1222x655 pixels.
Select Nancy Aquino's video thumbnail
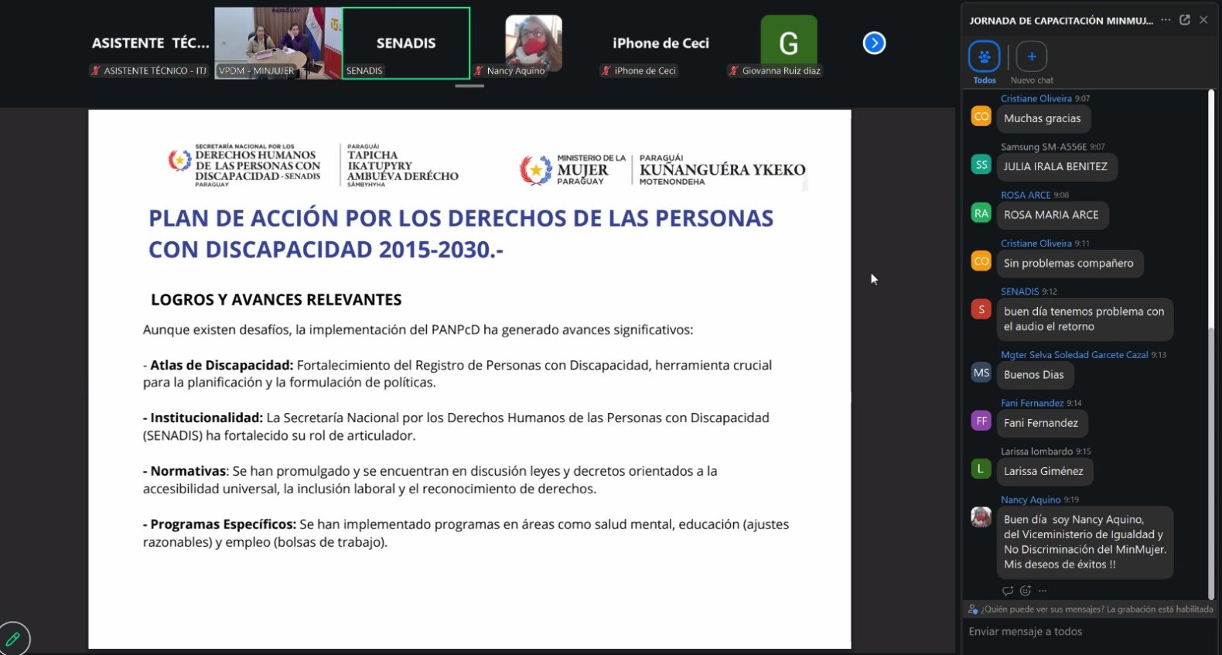click(534, 43)
